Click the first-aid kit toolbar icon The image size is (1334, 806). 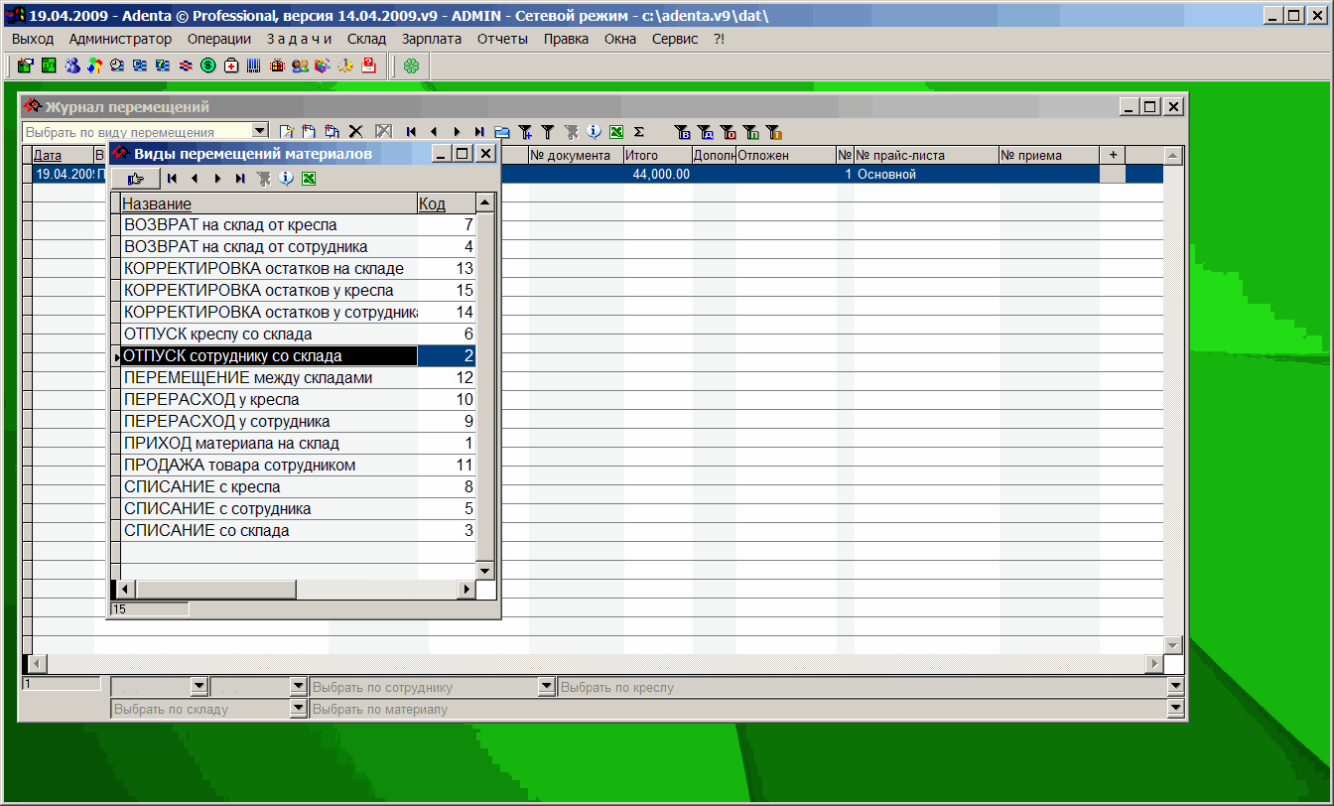tap(231, 66)
